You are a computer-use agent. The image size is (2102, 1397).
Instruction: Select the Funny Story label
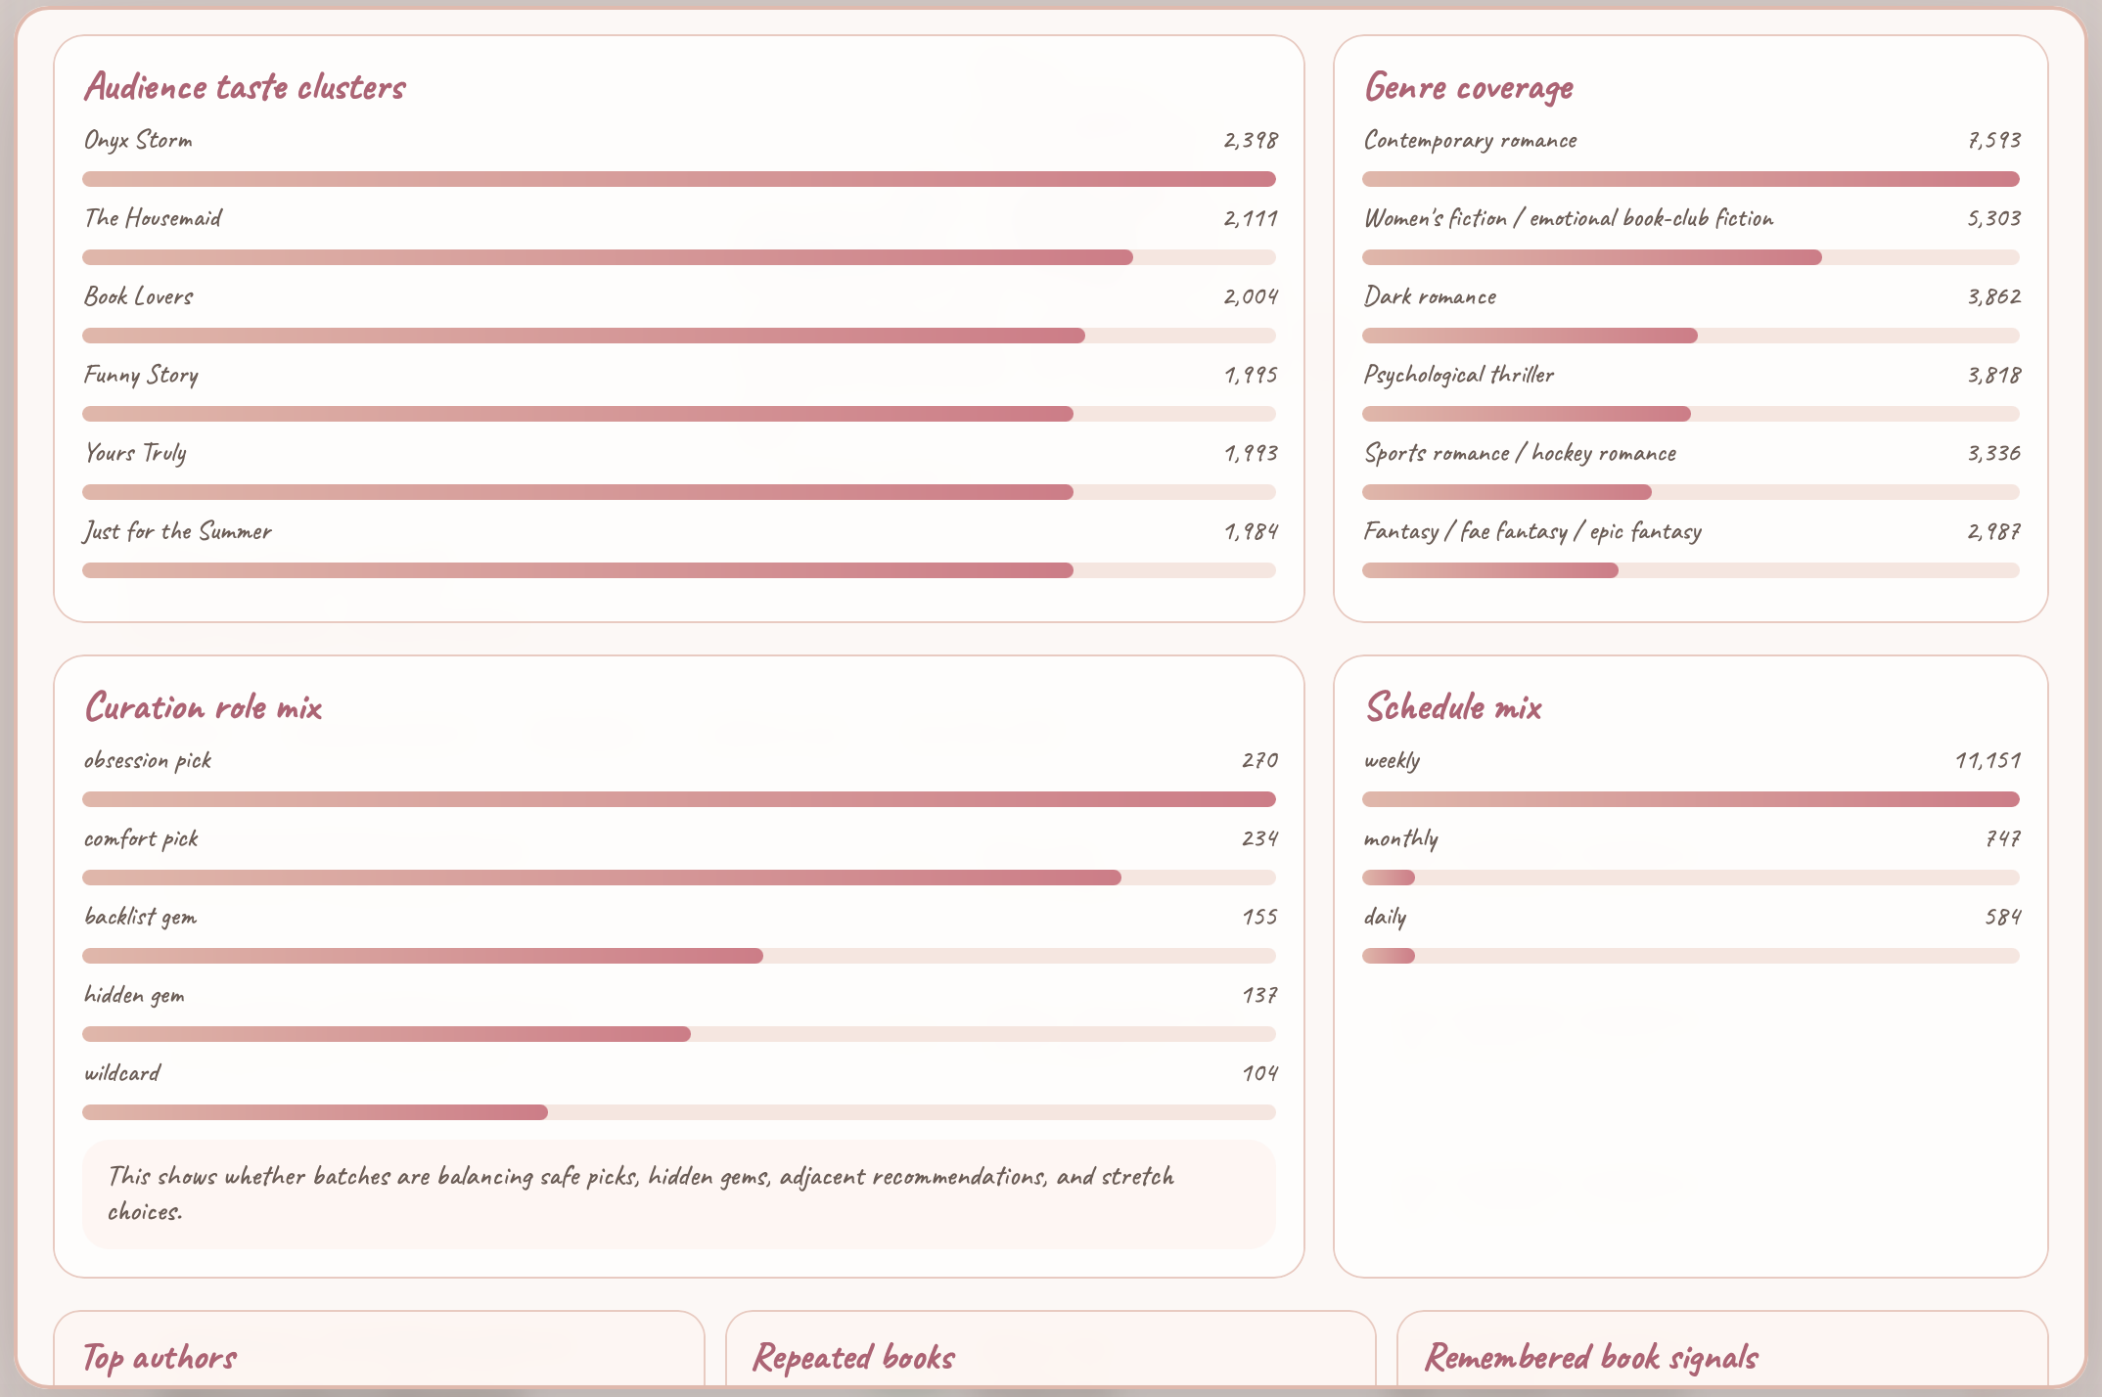coord(141,375)
